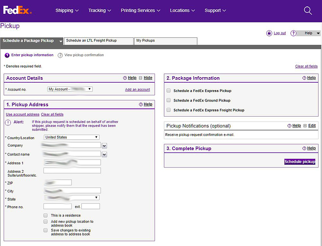
Task: Click the FedEx logo
Action: click(17, 10)
